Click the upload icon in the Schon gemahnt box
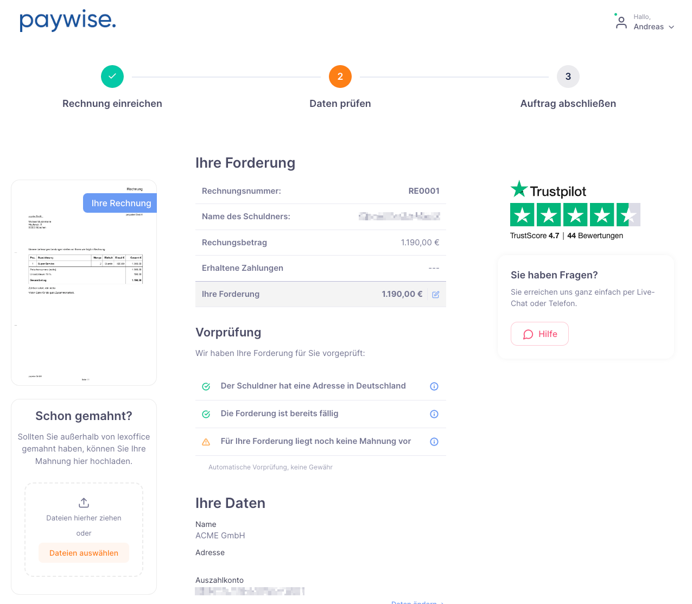Screen dimensions: 692x604 click(84, 502)
